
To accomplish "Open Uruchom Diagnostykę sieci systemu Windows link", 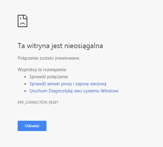I will 74,91.
